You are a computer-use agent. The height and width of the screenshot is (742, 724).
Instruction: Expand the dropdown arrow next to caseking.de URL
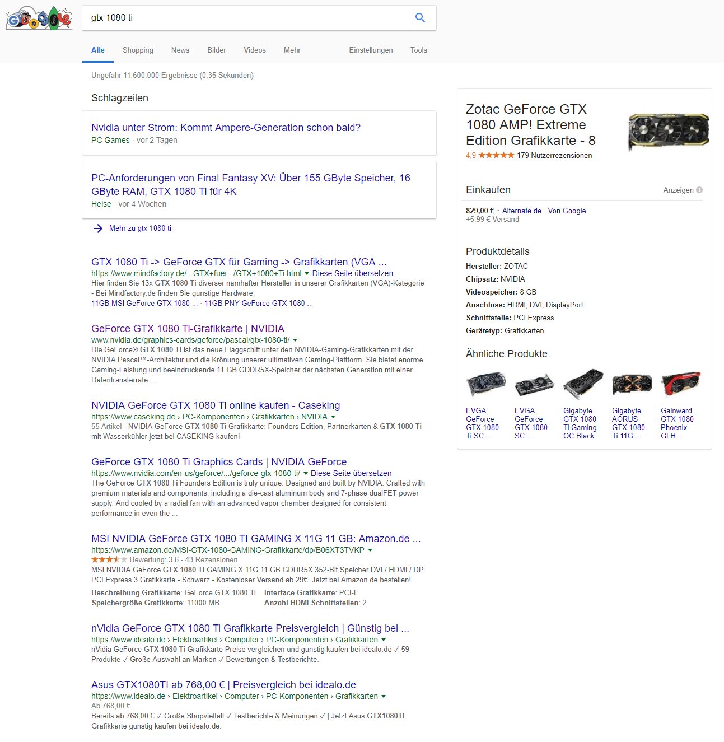[333, 417]
